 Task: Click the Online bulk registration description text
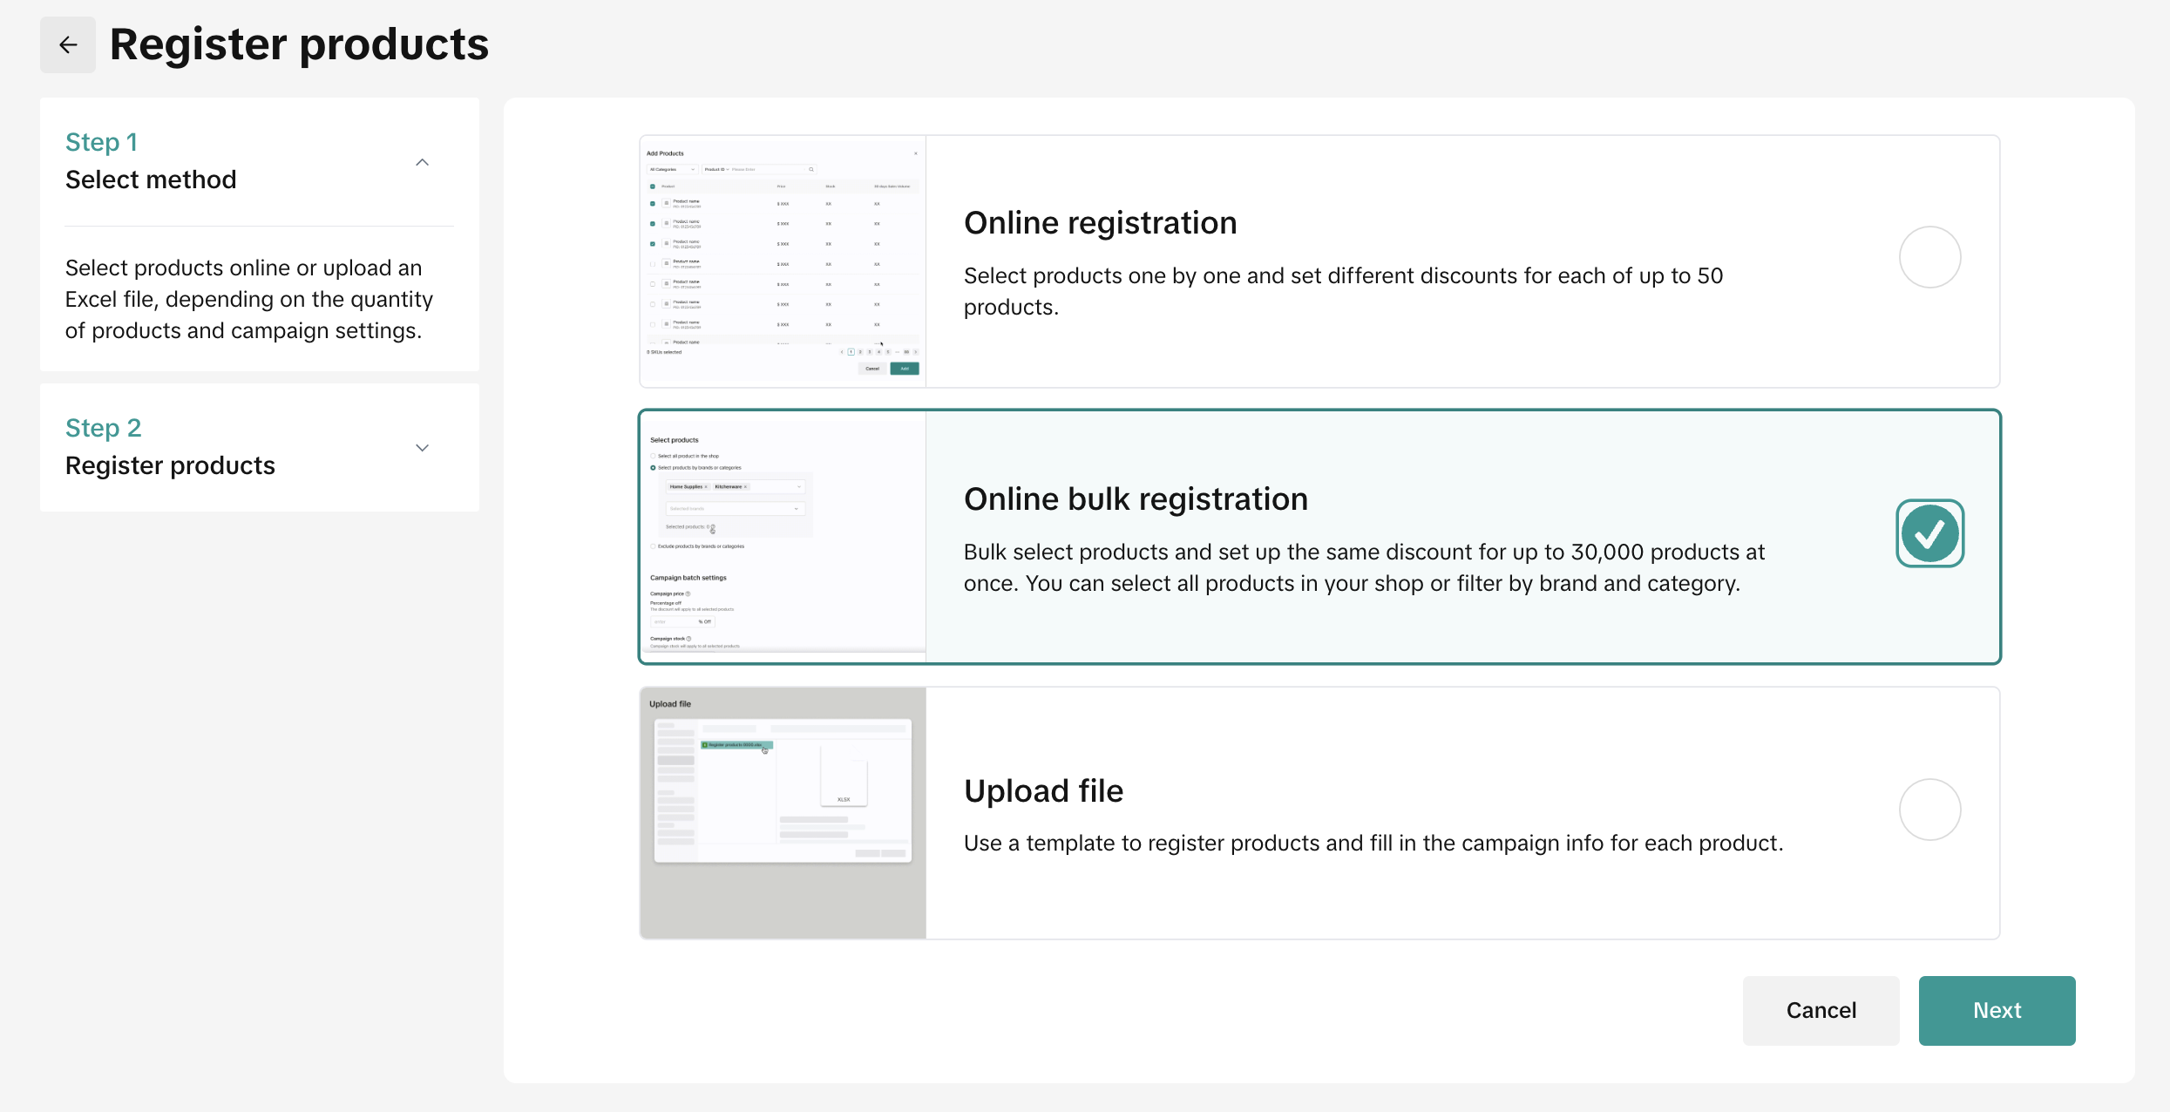click(1364, 567)
